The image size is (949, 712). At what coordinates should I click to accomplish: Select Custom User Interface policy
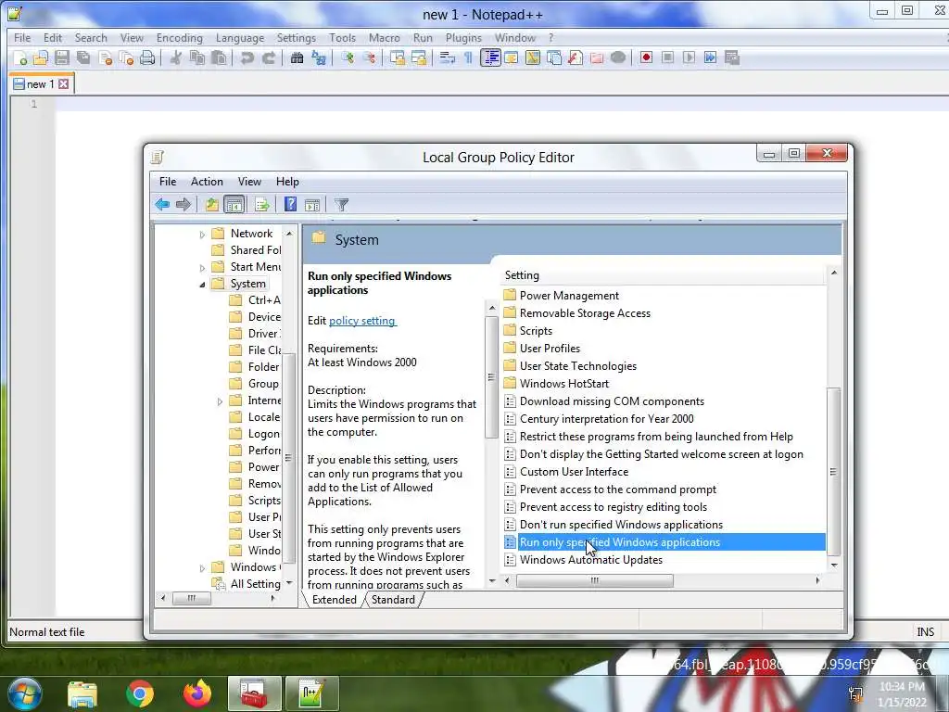[x=574, y=472]
